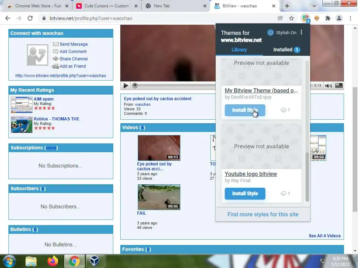Open Roblox - THOMAS THE video thumbnail
Image resolution: width=358 pixels, height=268 pixels.
(x=22, y=125)
